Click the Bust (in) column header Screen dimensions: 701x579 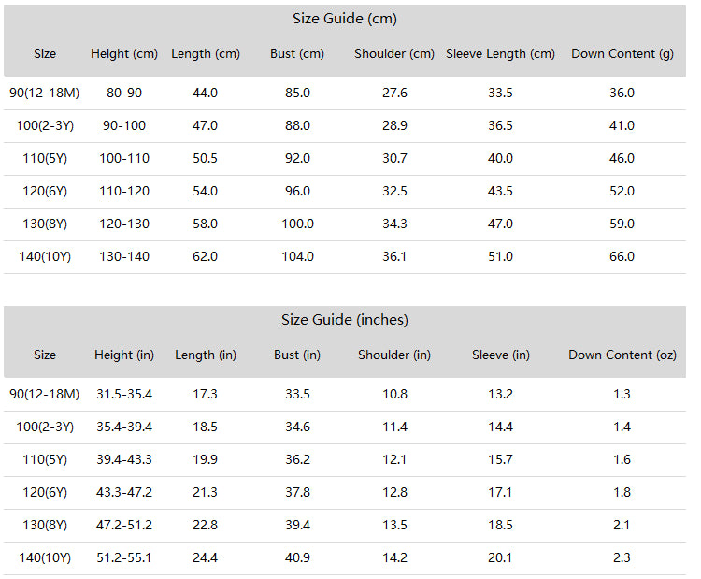pos(297,355)
